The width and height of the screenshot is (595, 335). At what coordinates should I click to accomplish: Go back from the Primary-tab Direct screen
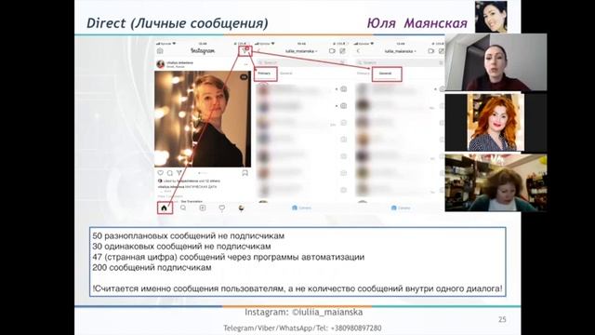(259, 51)
